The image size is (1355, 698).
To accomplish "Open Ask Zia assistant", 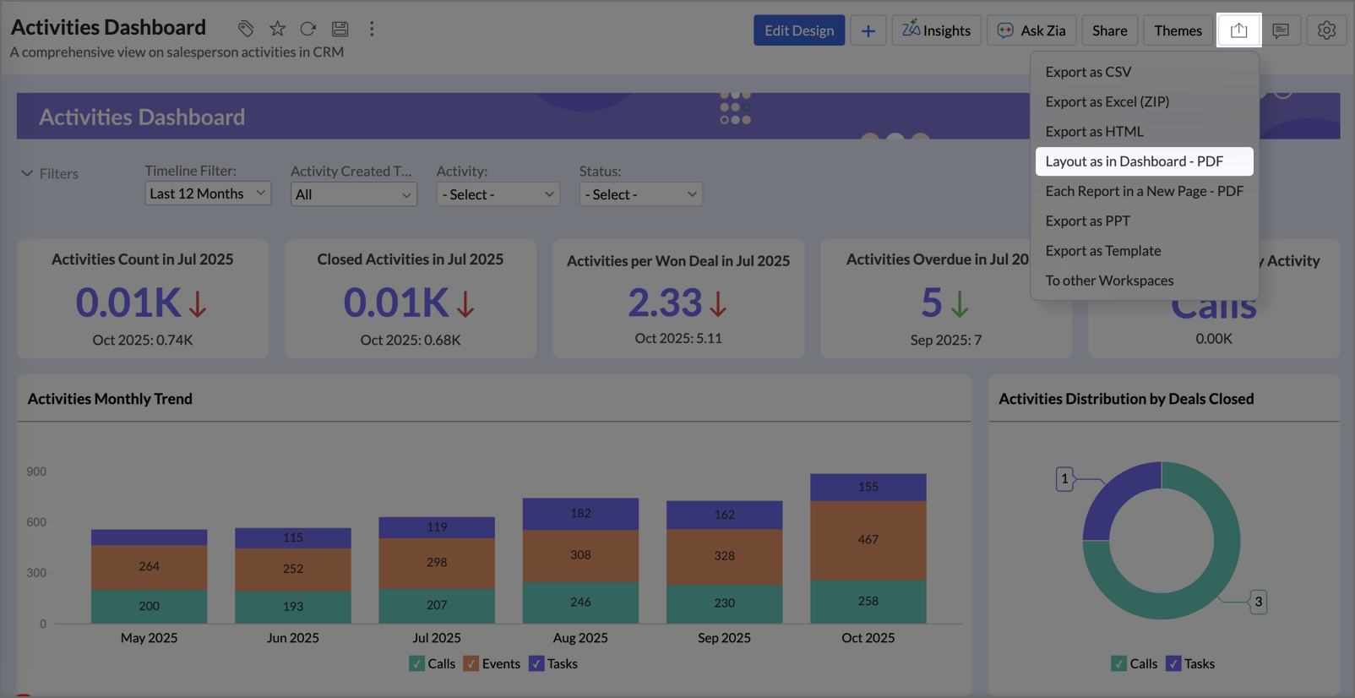I will point(1031,30).
